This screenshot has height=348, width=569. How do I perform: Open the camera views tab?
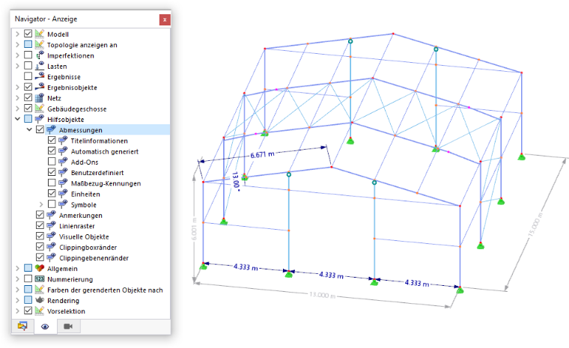pos(68,326)
